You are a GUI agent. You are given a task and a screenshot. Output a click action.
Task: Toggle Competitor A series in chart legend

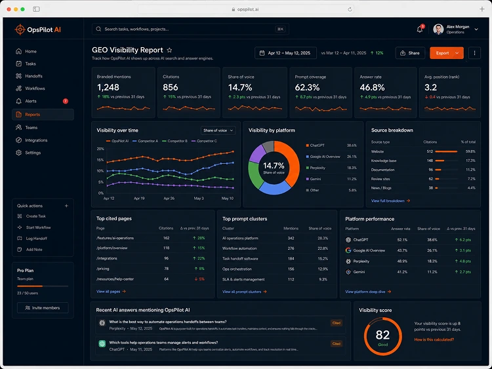145,141
